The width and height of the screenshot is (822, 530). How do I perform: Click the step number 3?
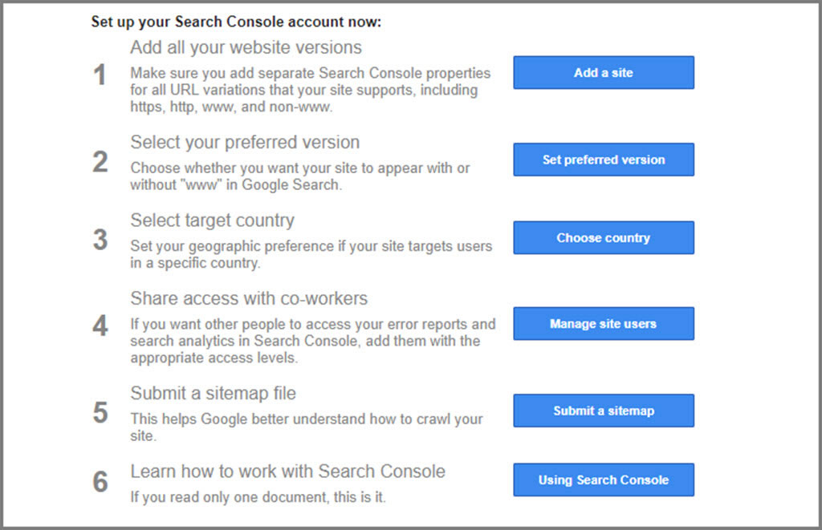point(100,239)
